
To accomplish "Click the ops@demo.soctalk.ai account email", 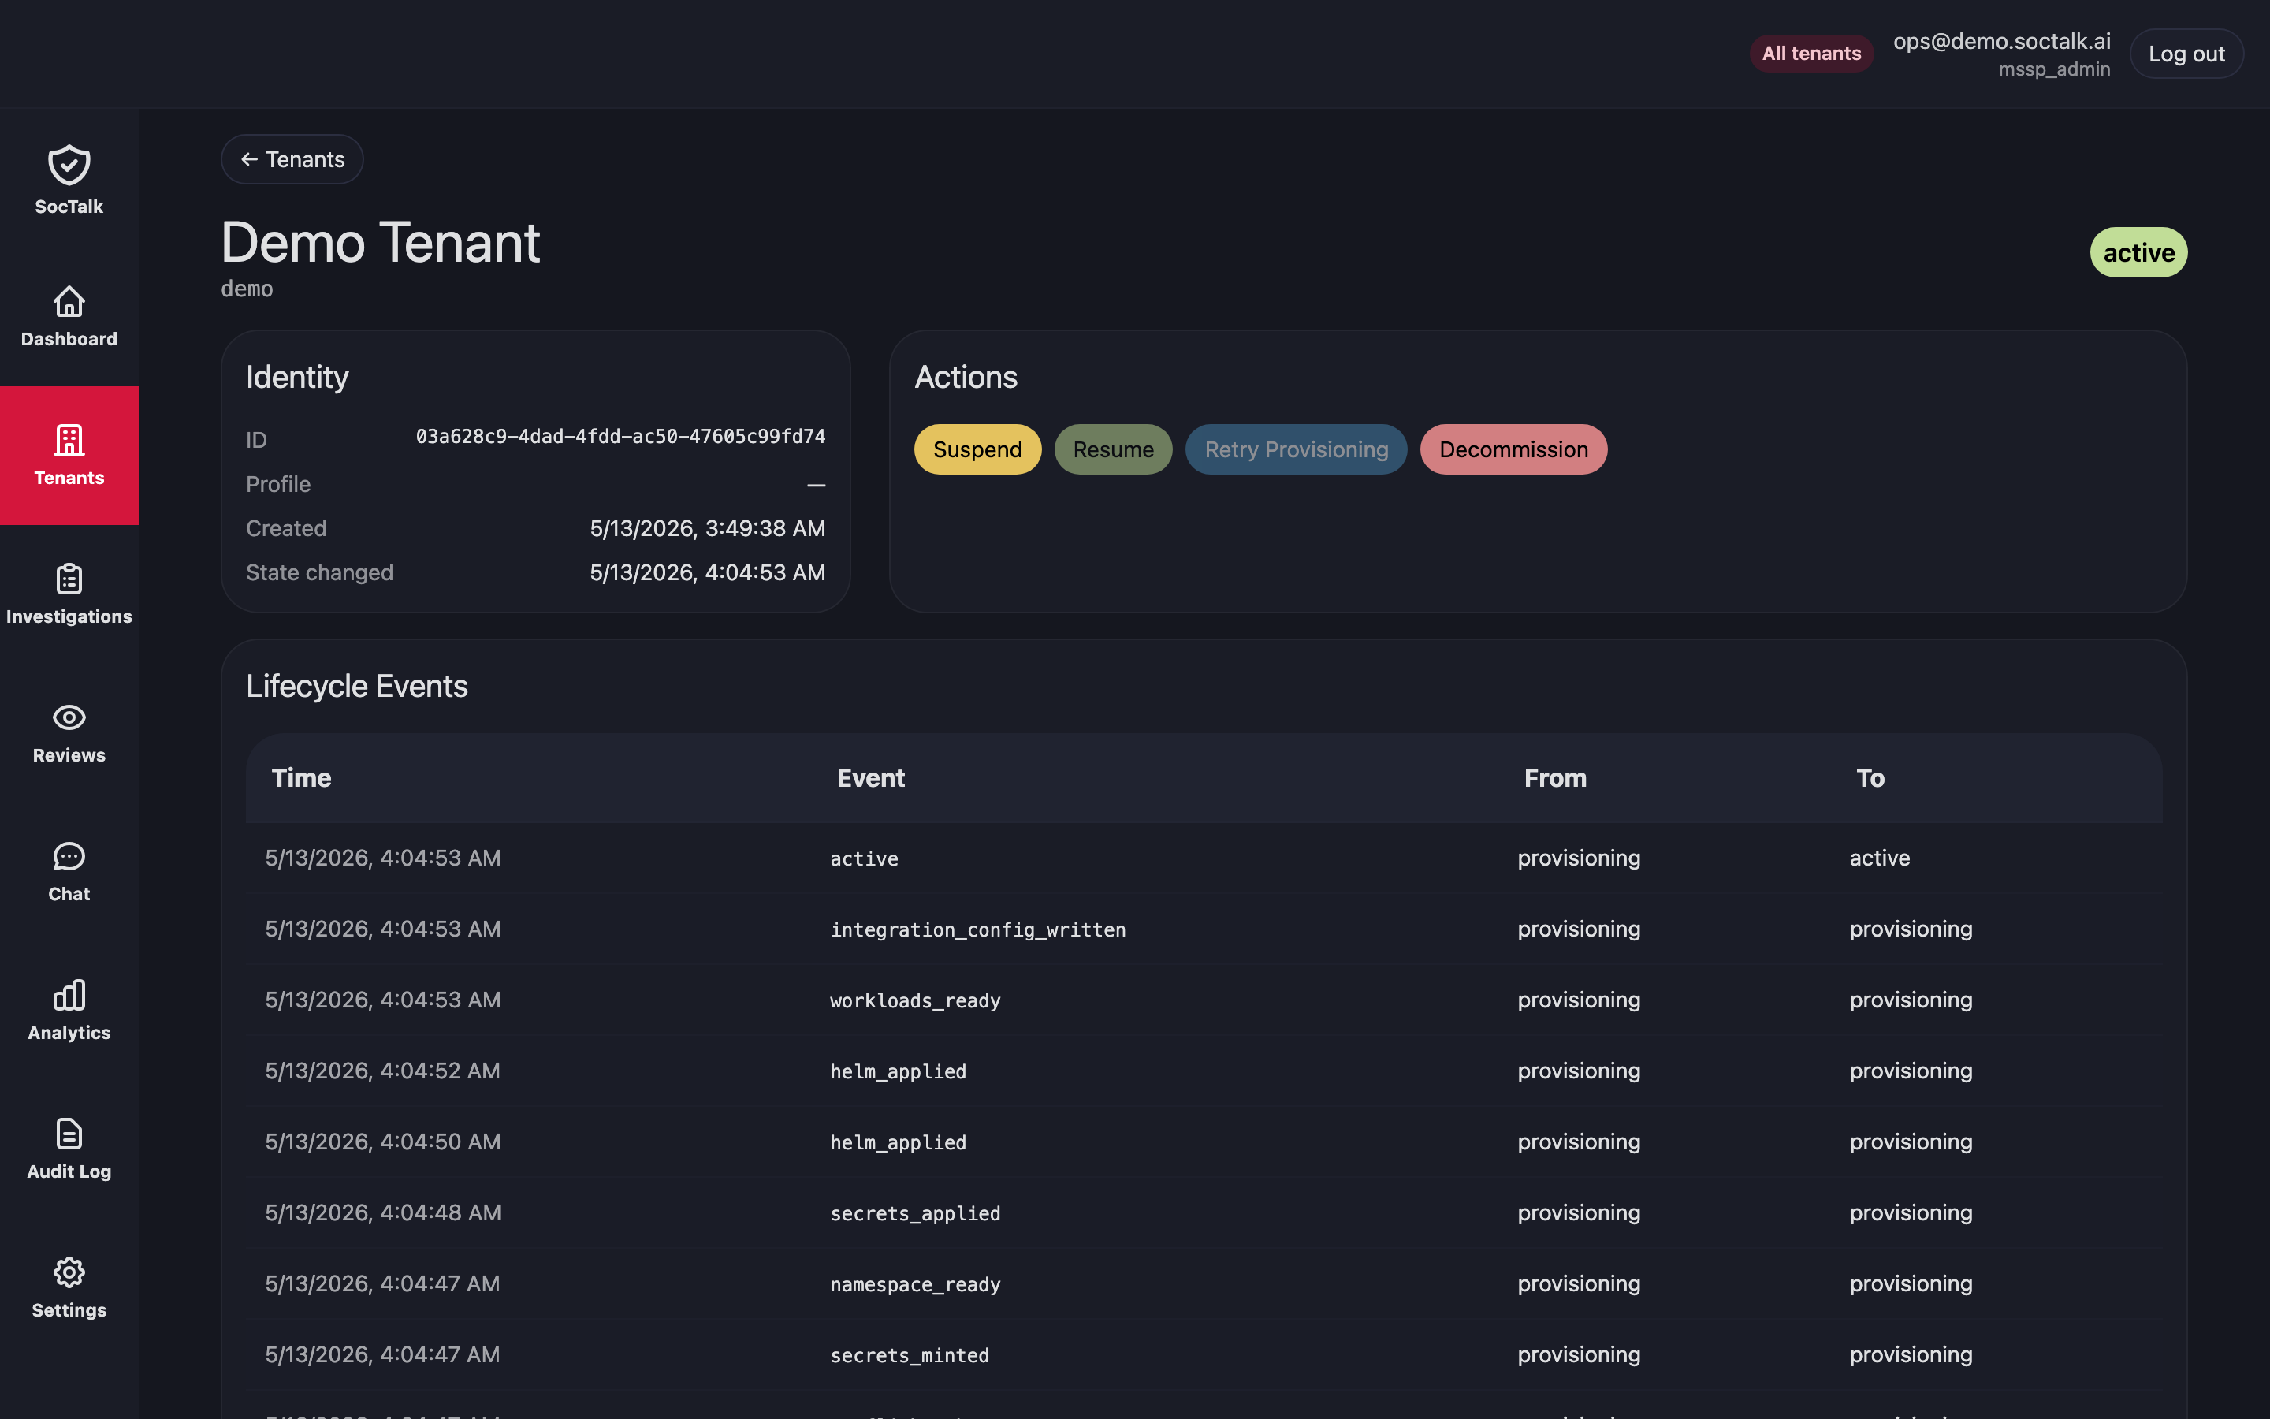I will tap(2002, 41).
